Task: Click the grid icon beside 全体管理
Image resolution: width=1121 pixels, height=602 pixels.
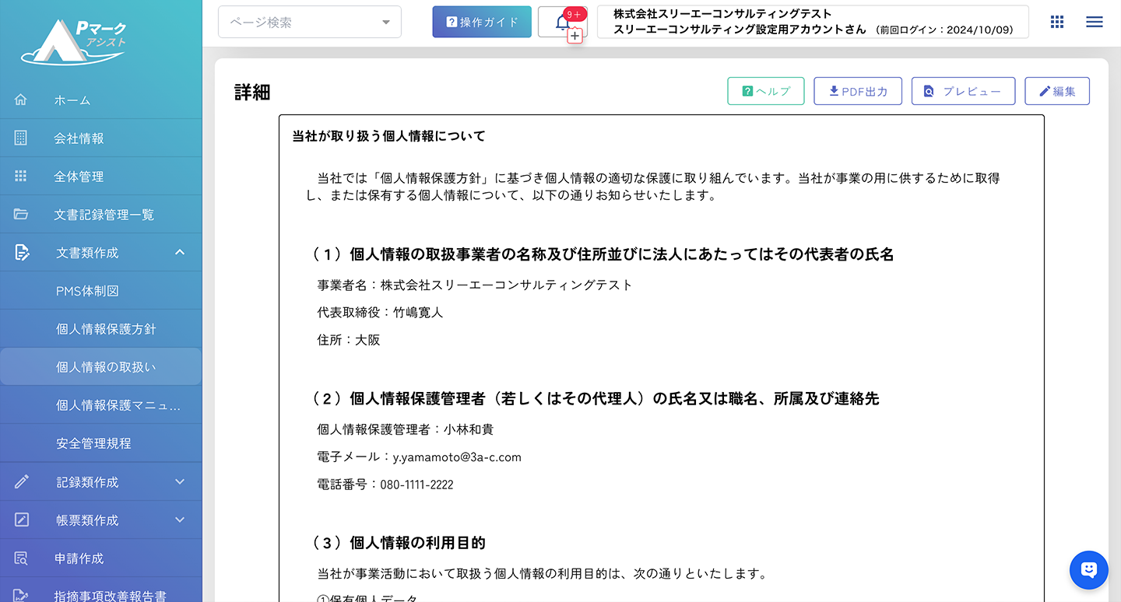Action: click(x=21, y=176)
